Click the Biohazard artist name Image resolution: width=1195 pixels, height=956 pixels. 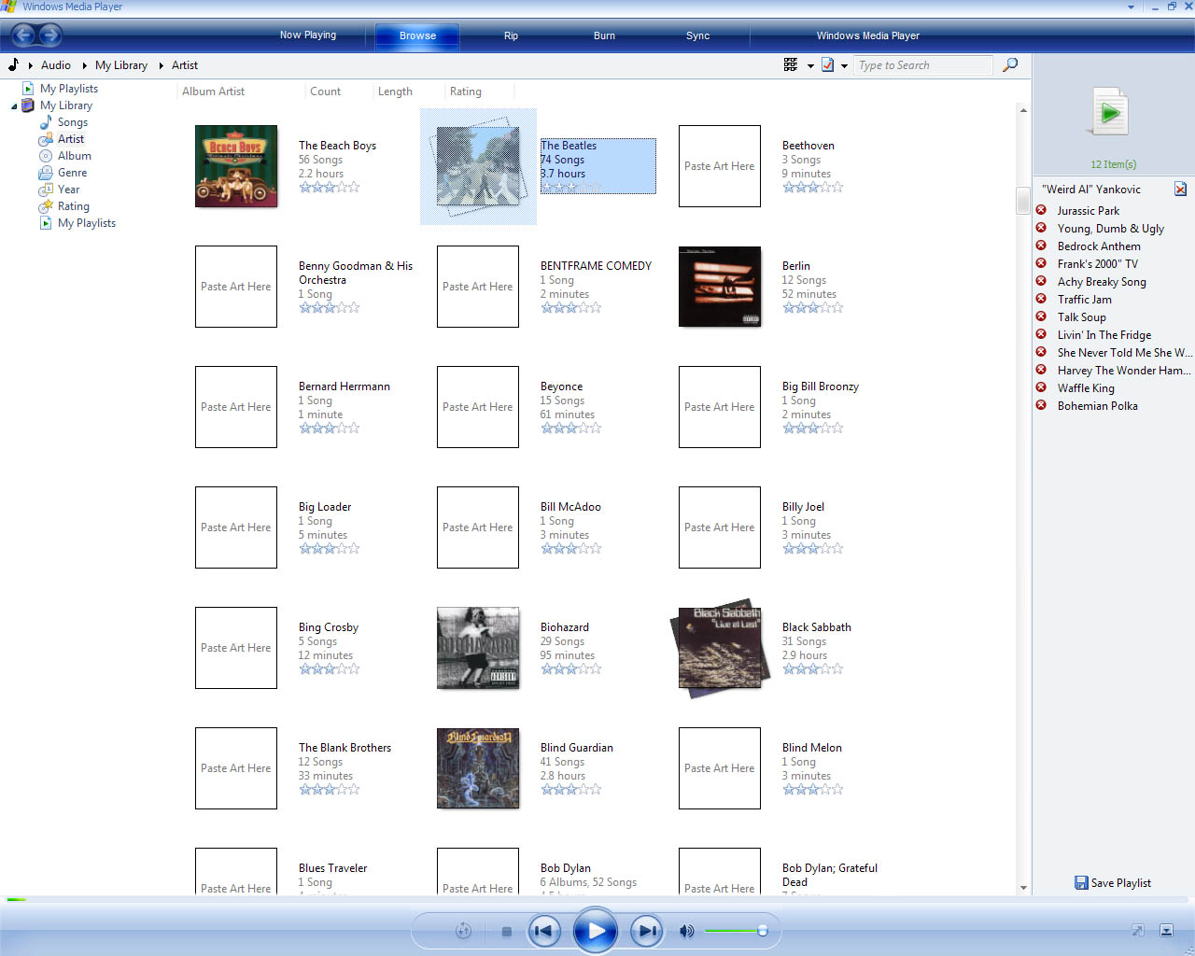coord(565,627)
